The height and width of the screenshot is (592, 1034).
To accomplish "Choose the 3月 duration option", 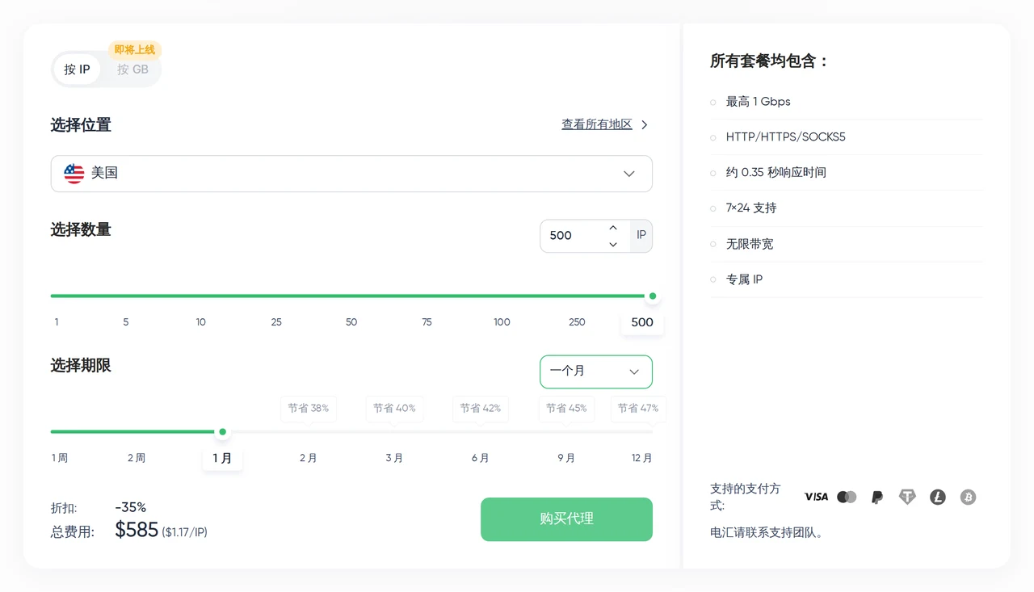I will tap(394, 458).
